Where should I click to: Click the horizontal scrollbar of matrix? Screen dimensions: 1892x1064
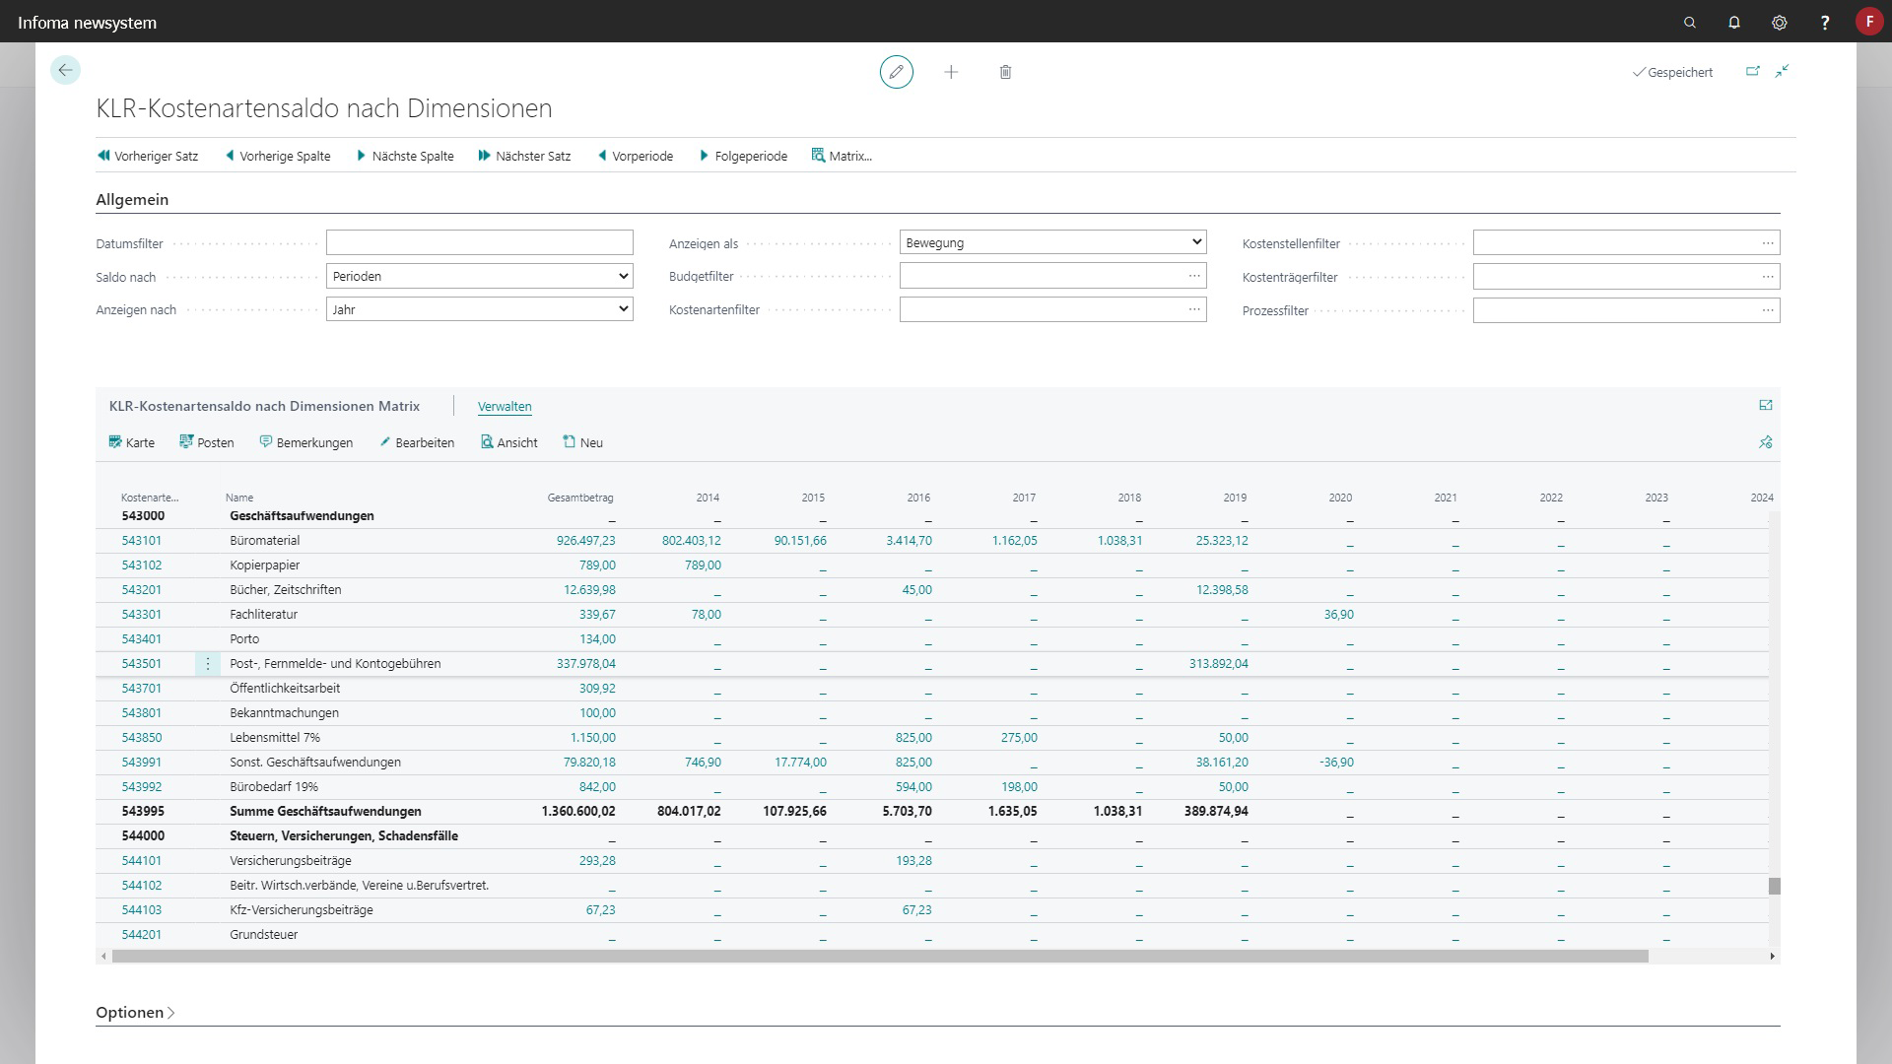(879, 957)
